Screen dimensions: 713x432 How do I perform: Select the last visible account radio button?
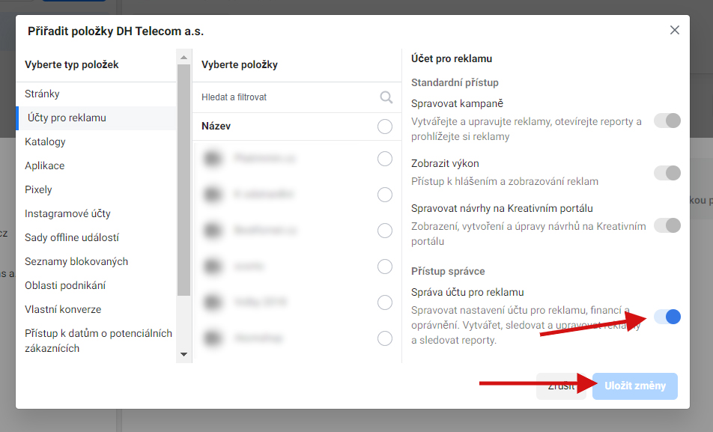click(385, 338)
